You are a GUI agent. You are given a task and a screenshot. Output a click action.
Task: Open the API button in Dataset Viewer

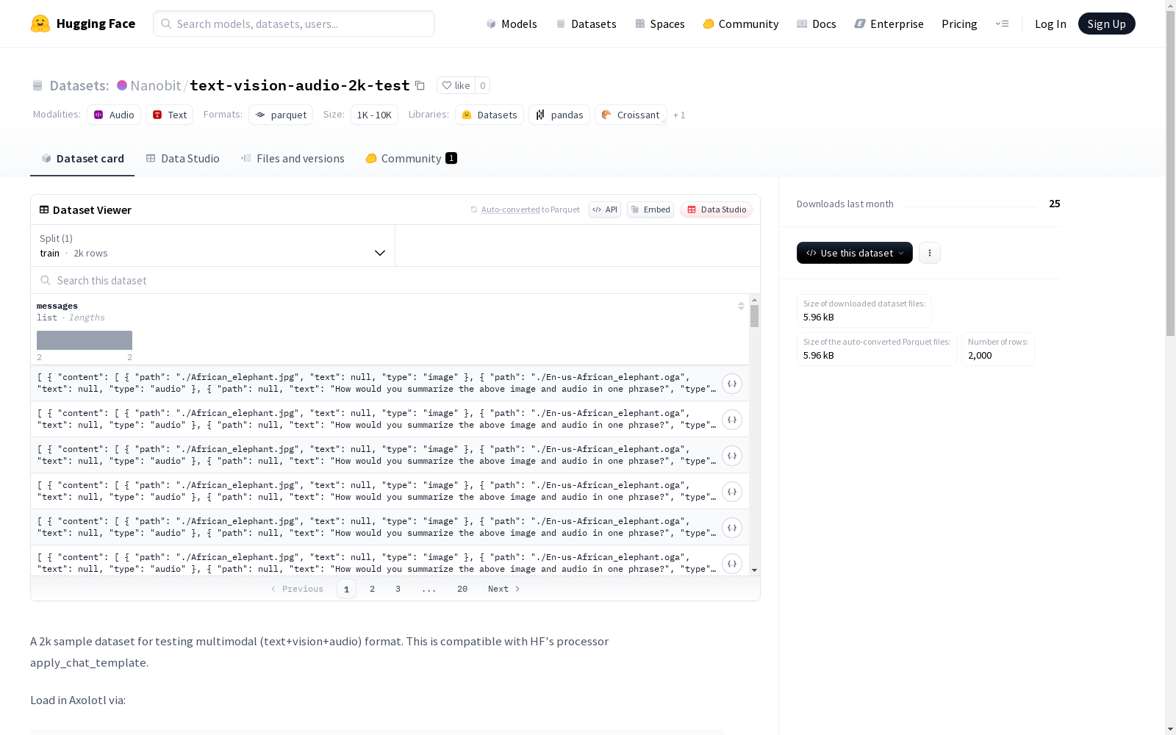pyautogui.click(x=605, y=209)
